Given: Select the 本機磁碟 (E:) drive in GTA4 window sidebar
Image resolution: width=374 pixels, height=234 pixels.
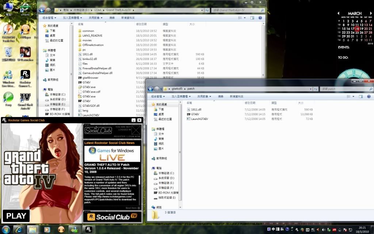Looking at the screenshot, I should tap(57, 104).
